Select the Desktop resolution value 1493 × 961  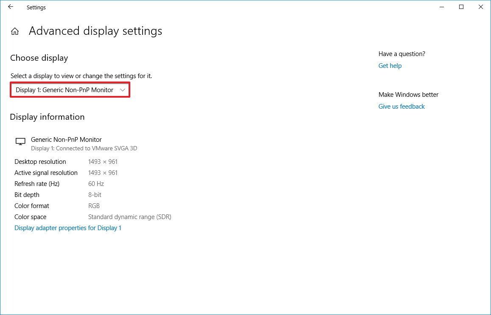103,161
